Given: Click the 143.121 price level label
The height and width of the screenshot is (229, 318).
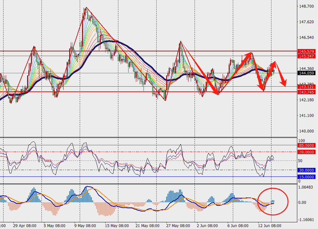Looking at the screenshot, I should point(306,87).
